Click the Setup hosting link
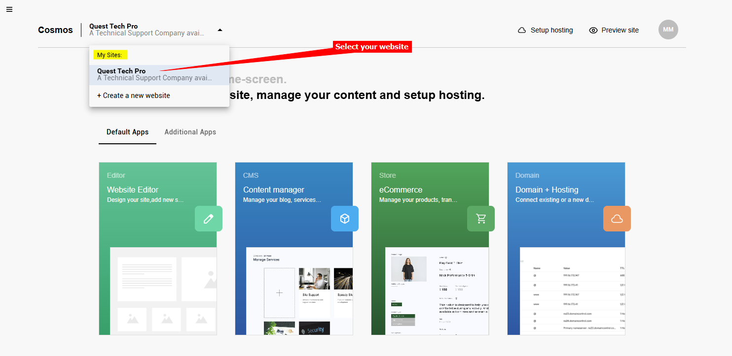Viewport: 732px width, 356px height. [x=551, y=30]
